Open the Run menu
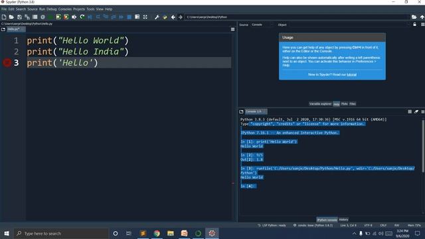Image resolution: width=425 pixels, height=239 pixels. coord(42,9)
